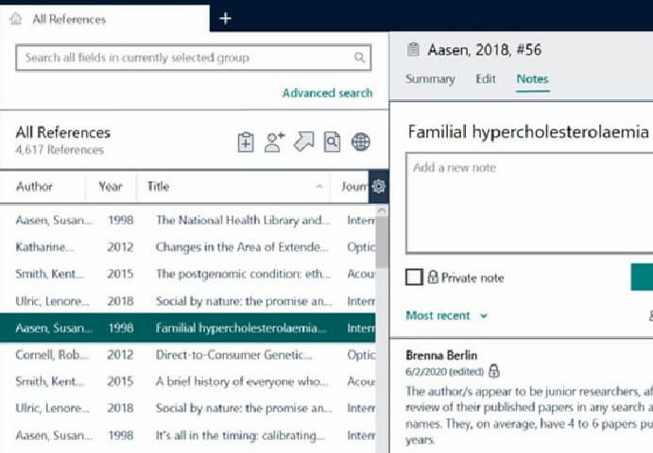Viewport: 653px width, 453px height.
Task: Enable the Private note checkbox
Action: tap(414, 277)
